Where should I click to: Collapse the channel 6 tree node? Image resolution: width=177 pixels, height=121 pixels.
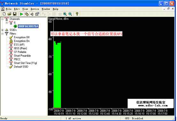(7, 23)
